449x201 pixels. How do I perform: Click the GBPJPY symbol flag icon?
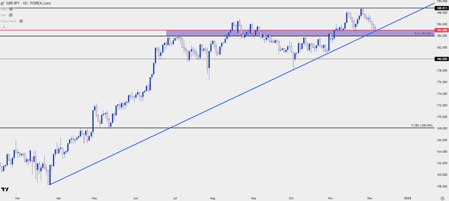2,3
